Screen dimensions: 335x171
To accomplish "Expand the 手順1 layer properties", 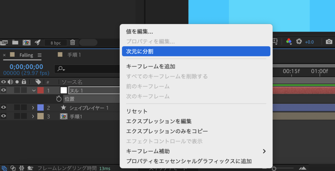I will [x=33, y=116].
